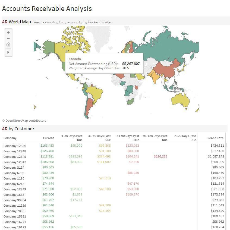Click Company 3124 in the customer list
This screenshot has height=230, width=230.
[14, 168]
